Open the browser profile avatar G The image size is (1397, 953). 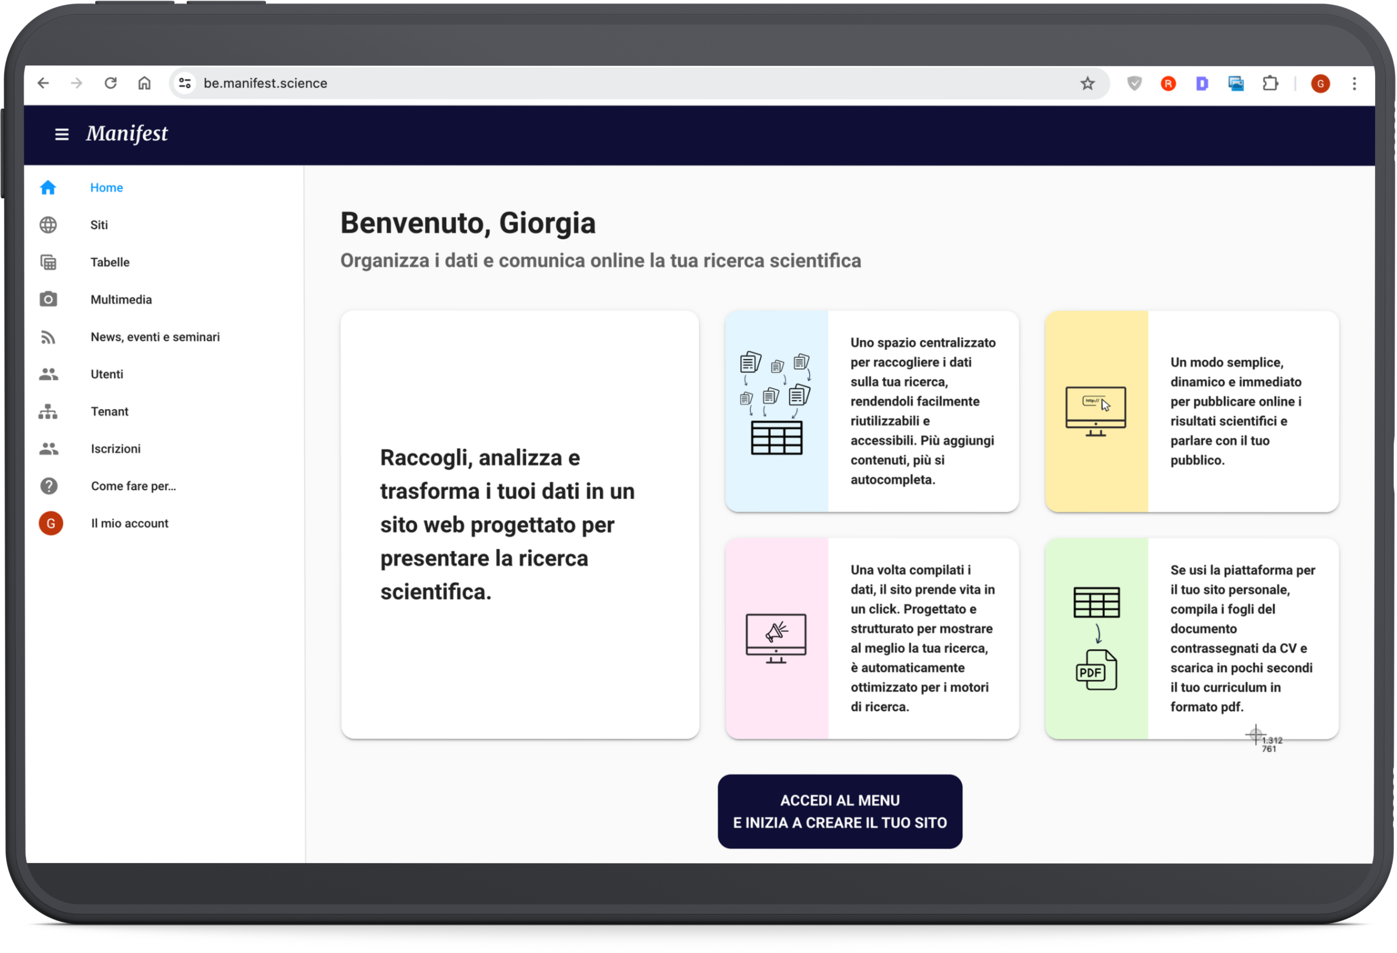pyautogui.click(x=1321, y=83)
